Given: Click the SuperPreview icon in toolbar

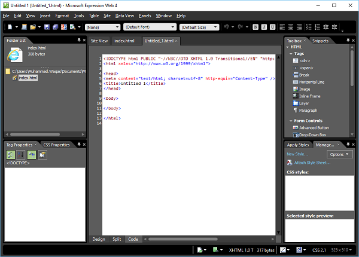Looking at the screenshot, I should (x=62, y=27).
